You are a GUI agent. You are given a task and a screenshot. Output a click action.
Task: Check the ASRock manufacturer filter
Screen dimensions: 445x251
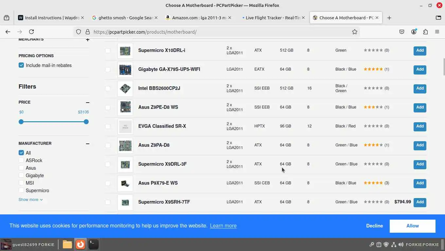[21, 160]
